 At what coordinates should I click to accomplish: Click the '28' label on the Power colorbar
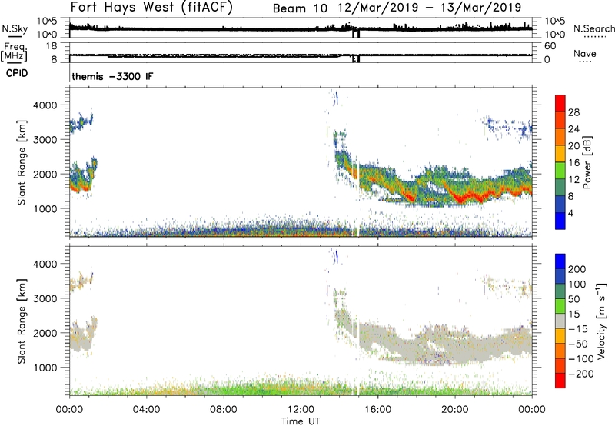(573, 112)
